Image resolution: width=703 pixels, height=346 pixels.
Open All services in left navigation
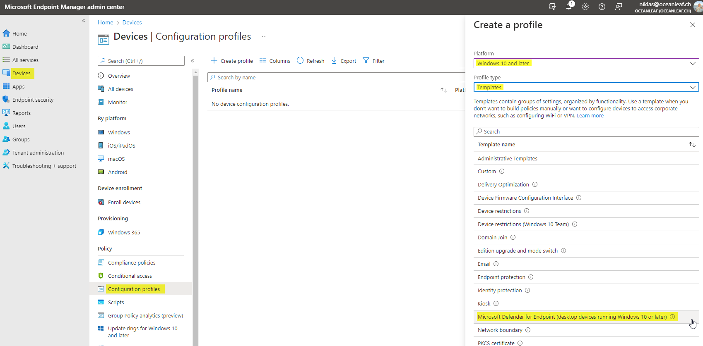coord(25,60)
